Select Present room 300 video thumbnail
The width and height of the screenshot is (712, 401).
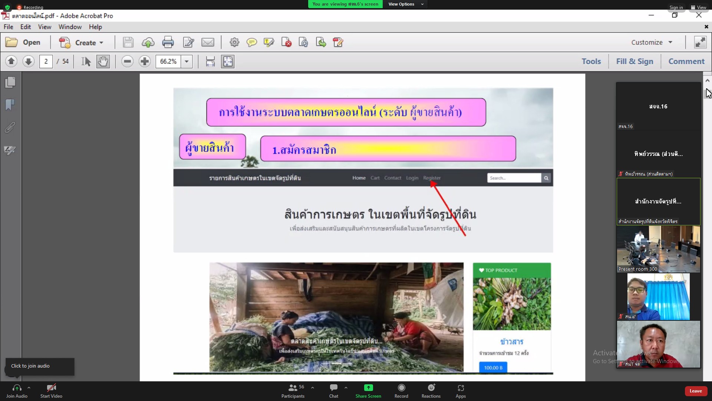pyautogui.click(x=658, y=249)
